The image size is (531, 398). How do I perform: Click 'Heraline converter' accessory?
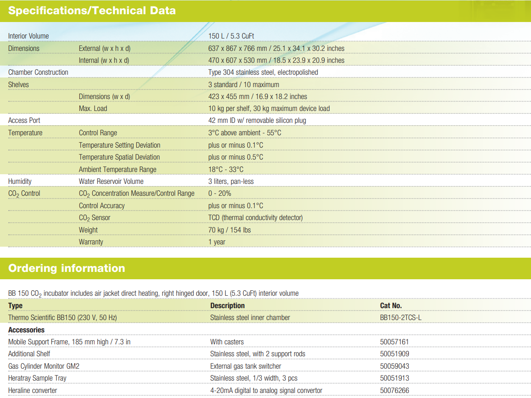33,390
